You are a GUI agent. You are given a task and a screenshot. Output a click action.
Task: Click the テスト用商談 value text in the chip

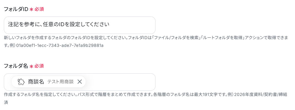(60, 82)
